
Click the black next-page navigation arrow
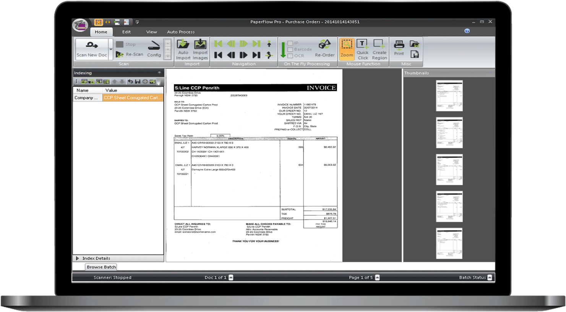pos(243,55)
